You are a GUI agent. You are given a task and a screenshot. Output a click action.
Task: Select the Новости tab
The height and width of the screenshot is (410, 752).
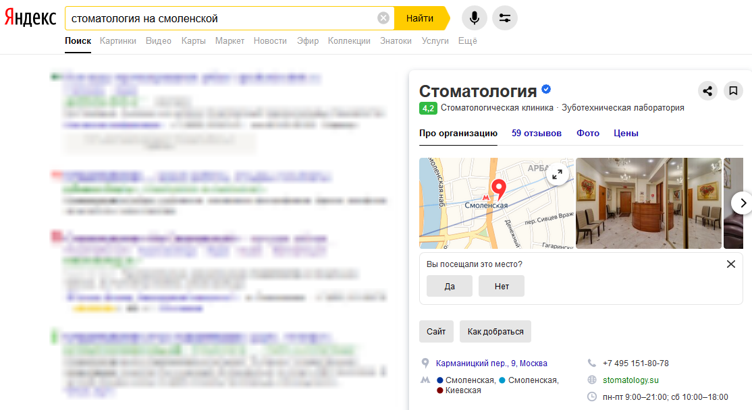(270, 40)
